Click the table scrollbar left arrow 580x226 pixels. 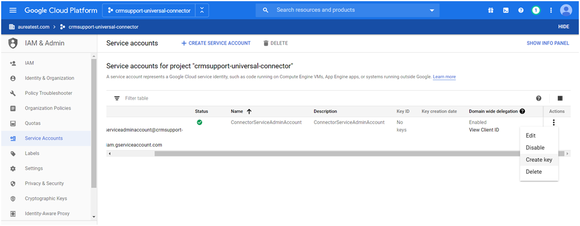coord(109,154)
